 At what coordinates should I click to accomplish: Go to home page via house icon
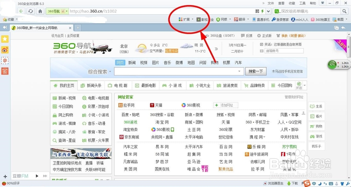[x=40, y=11]
